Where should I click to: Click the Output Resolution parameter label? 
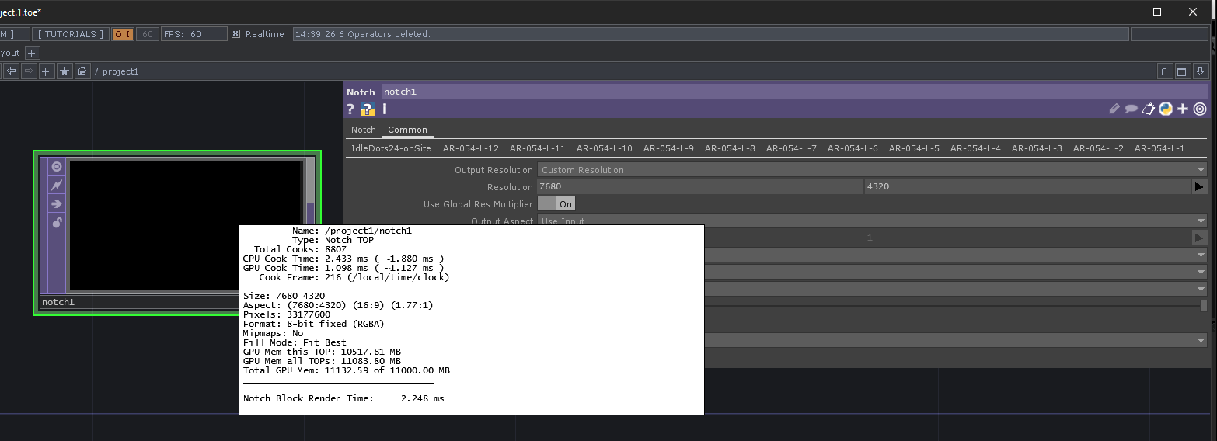494,170
